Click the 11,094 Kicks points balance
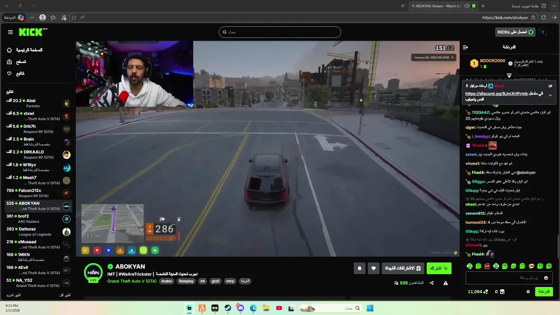Screen dimensions: 560x315 click(477, 292)
